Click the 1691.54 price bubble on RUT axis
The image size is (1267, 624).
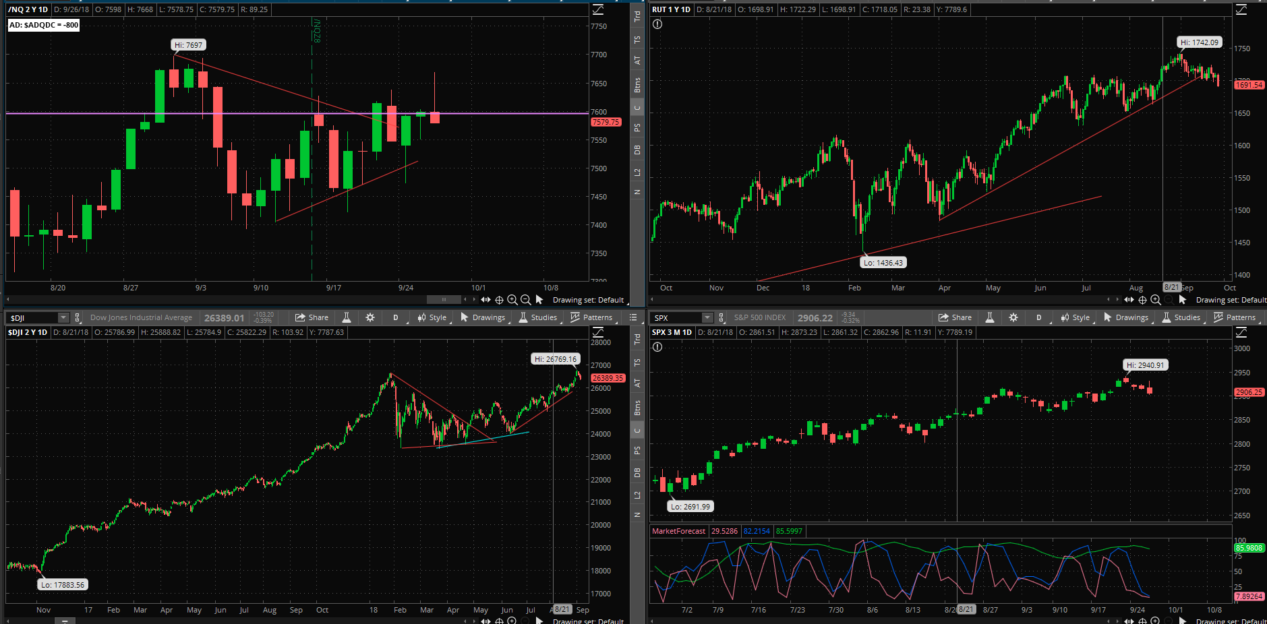pyautogui.click(x=1249, y=85)
